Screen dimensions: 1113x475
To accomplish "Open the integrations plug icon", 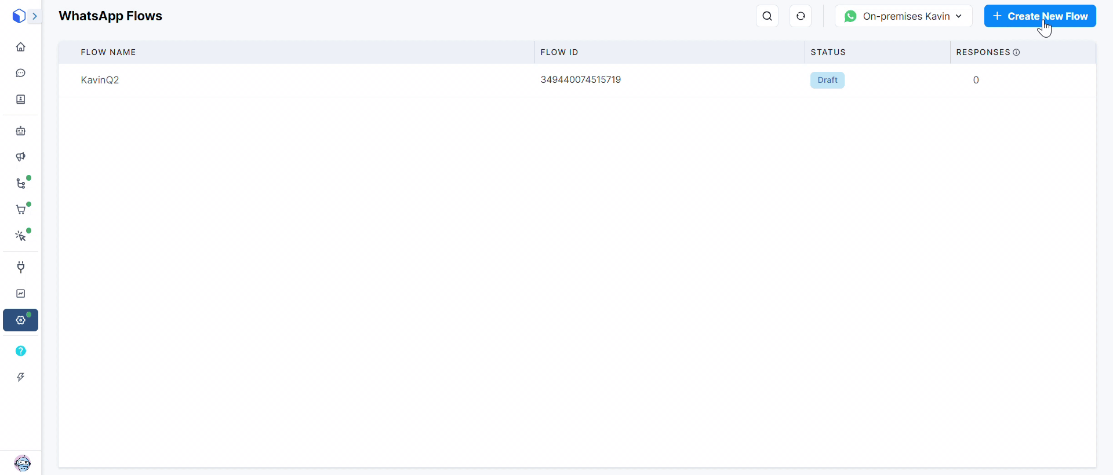I will [21, 267].
